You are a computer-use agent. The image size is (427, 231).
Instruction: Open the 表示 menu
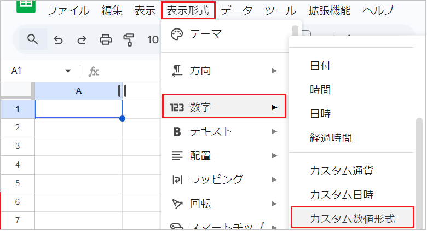(x=145, y=10)
